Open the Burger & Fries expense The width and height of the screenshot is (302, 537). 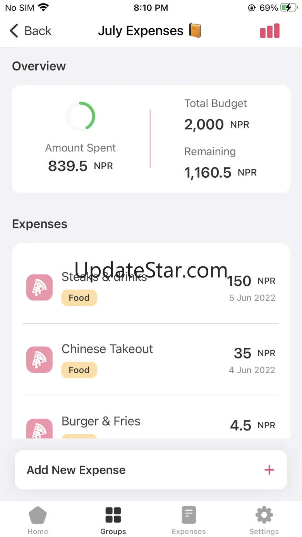tap(101, 421)
